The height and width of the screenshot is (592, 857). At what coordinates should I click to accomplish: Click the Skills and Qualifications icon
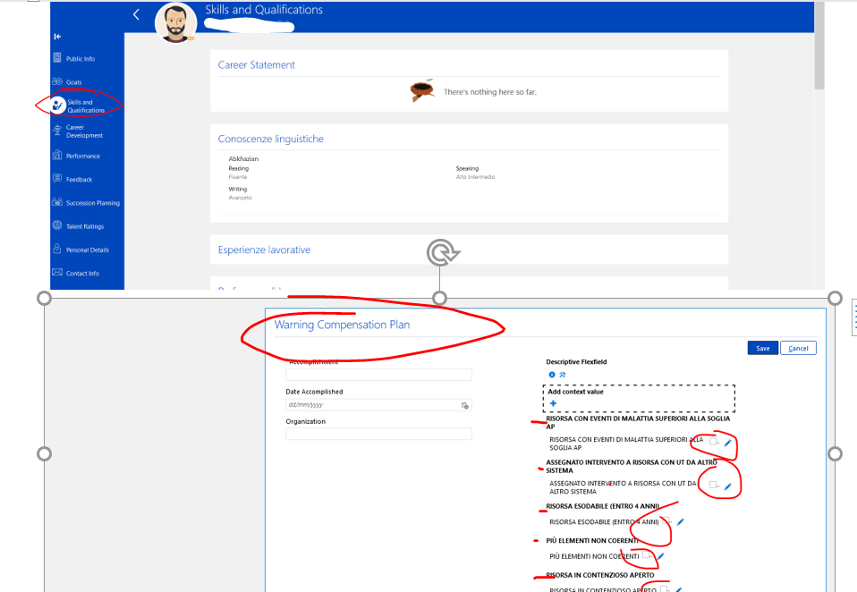(56, 101)
